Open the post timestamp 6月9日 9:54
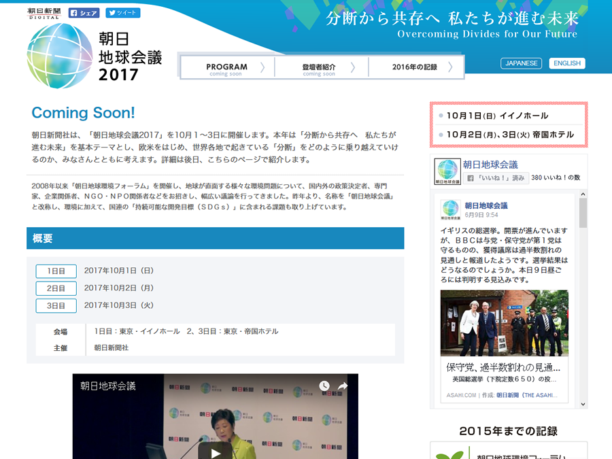612x459 pixels. (x=481, y=215)
